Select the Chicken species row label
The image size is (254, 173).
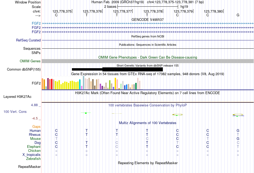coord(34,151)
